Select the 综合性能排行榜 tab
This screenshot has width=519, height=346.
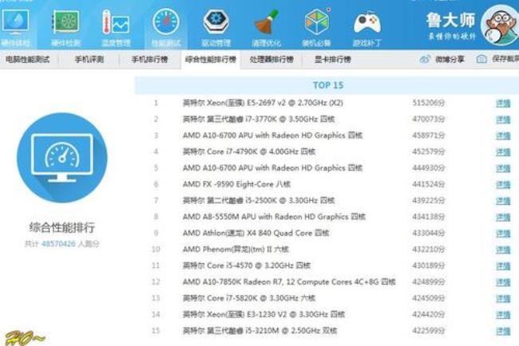211,60
